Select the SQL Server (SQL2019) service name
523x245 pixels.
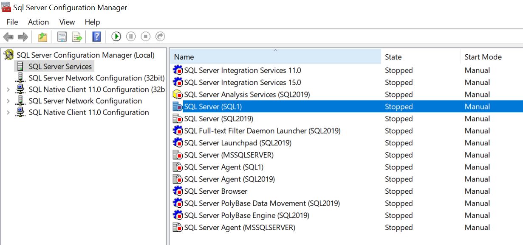coord(218,119)
